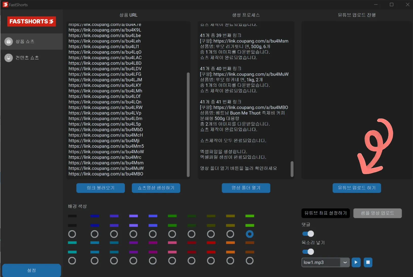
Task: Select the radio button under the orange swatch
Action: pos(230,261)
